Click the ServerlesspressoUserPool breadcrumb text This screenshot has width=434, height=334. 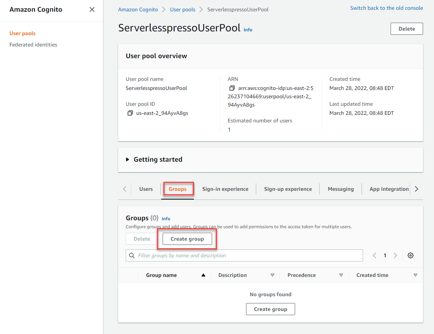[238, 9]
